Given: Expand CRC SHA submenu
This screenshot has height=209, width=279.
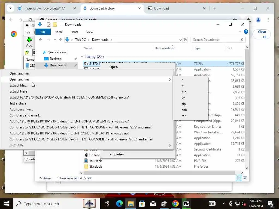Looking at the screenshot, I should tap(169, 145).
